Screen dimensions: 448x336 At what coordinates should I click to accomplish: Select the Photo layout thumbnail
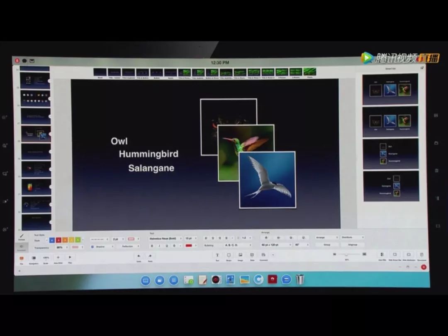(310, 73)
